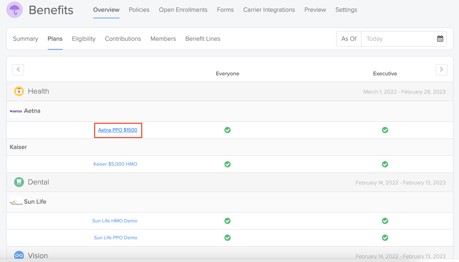
Task: Open the As Of date selector
Action: pos(349,39)
